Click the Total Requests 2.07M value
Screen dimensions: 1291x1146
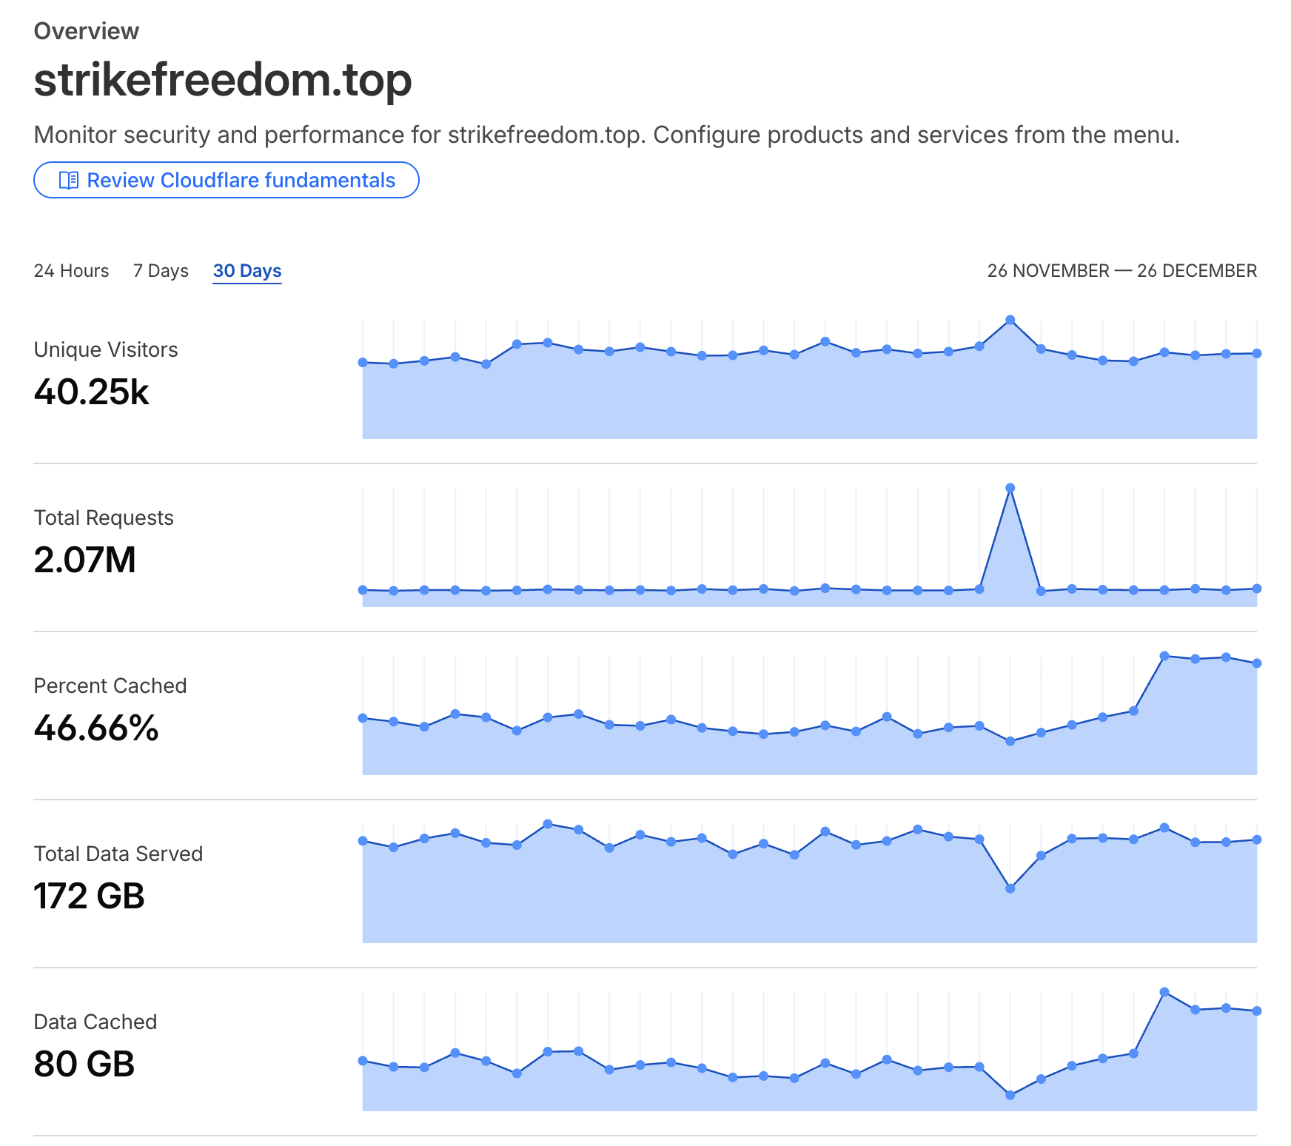tap(85, 560)
